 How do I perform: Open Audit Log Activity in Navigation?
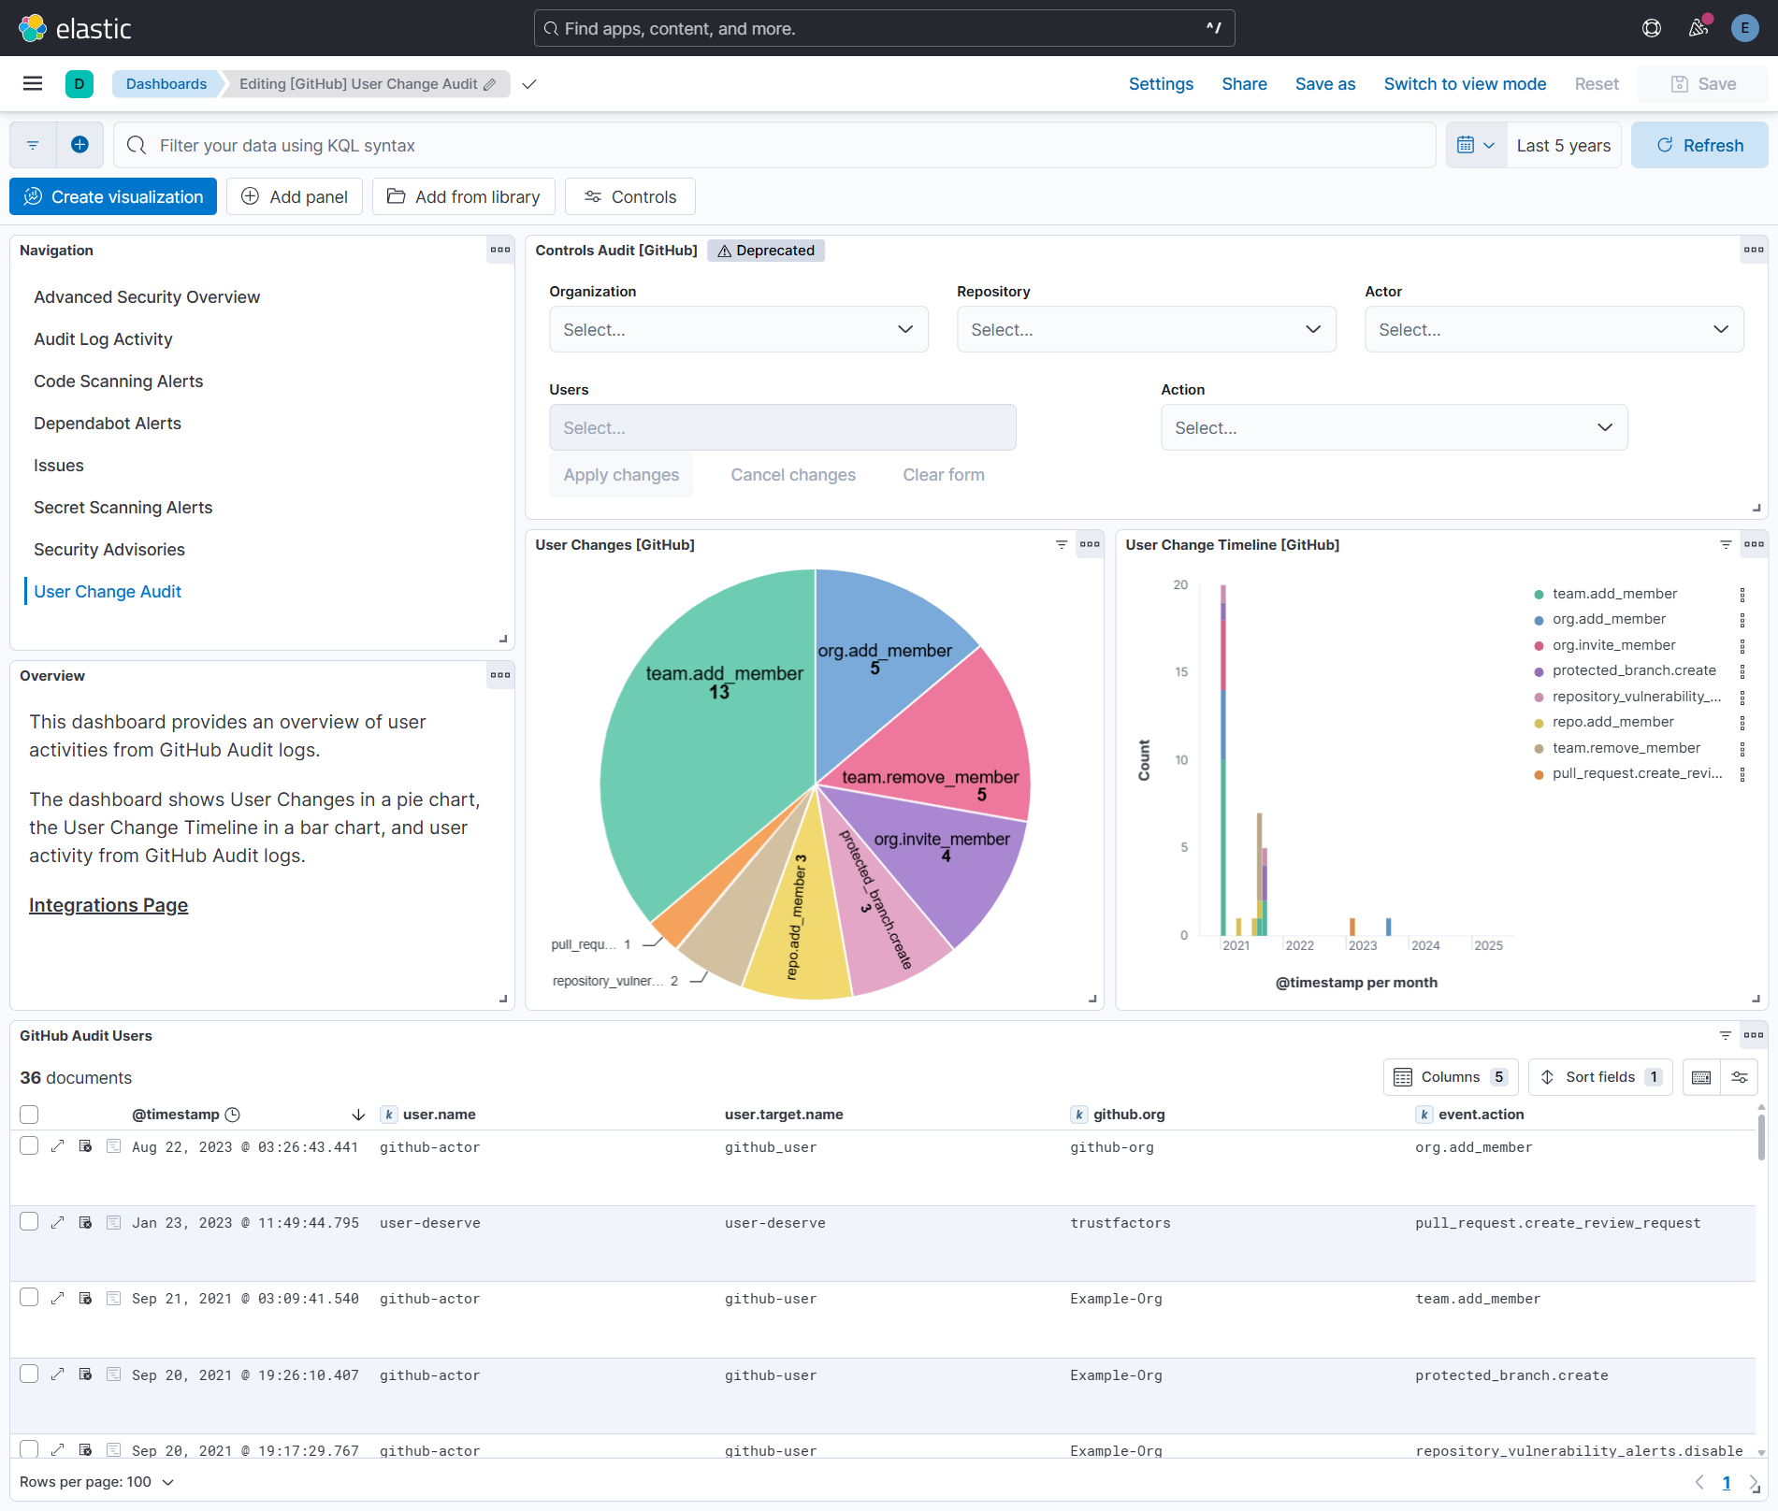click(103, 338)
